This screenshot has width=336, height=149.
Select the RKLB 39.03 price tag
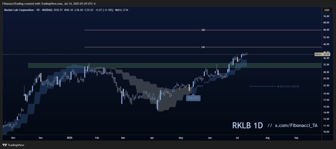tap(323, 55)
